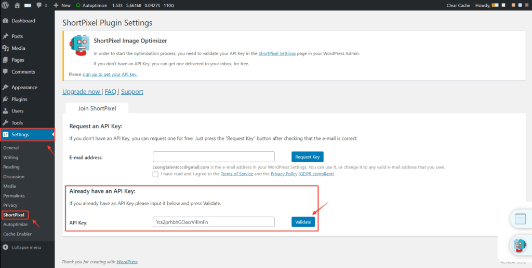Expand the + New content menu
Image resolution: width=532 pixels, height=268 pixels.
[x=62, y=5]
